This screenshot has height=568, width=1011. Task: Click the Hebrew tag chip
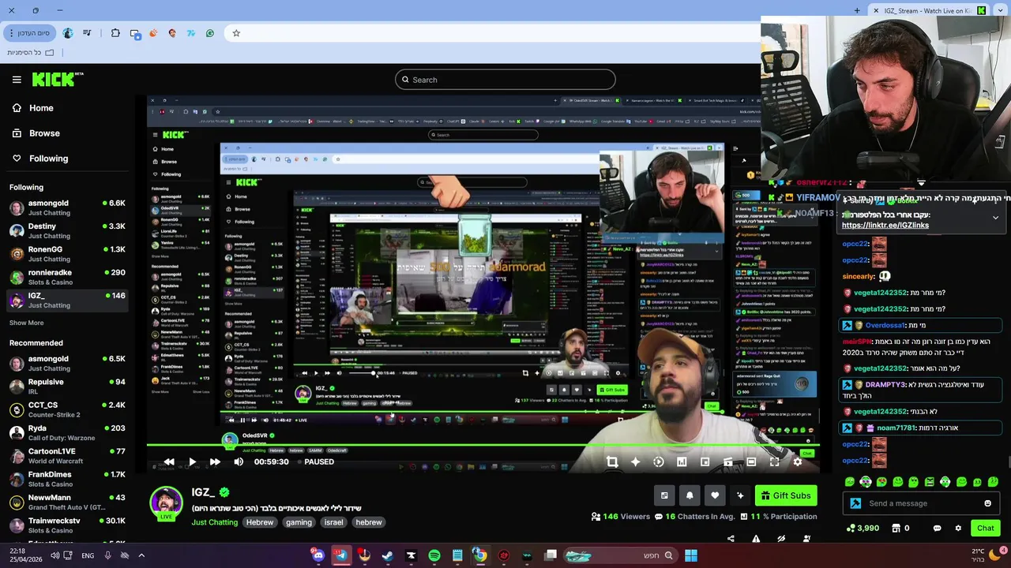[260, 522]
